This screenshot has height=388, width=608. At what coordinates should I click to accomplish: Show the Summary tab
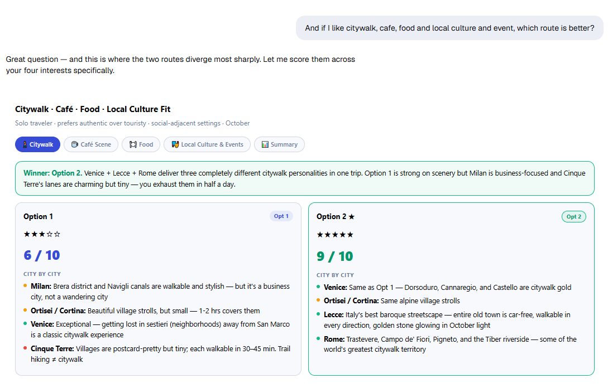point(279,144)
